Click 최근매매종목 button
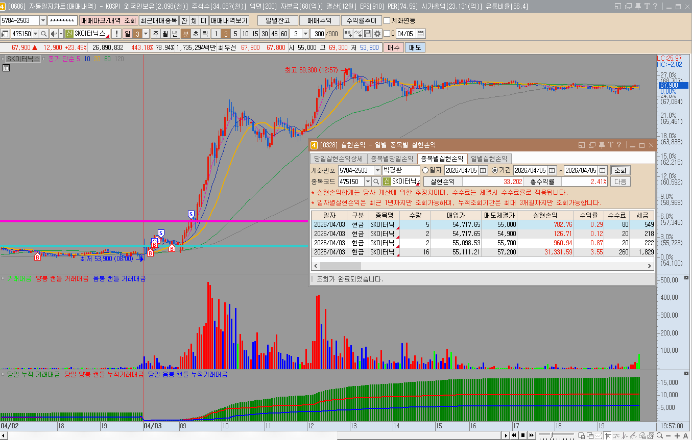692x440 pixels. pyautogui.click(x=158, y=20)
